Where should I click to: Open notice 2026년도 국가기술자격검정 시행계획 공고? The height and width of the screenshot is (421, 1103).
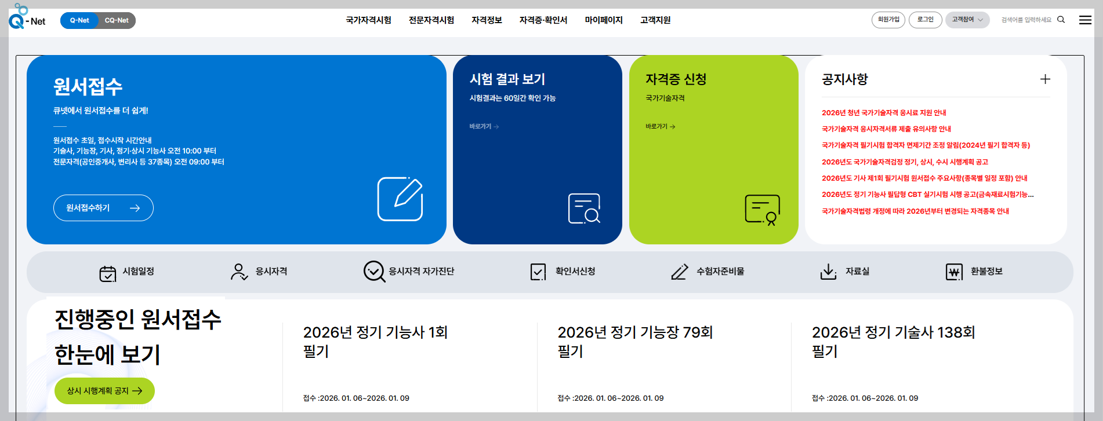(x=905, y=162)
